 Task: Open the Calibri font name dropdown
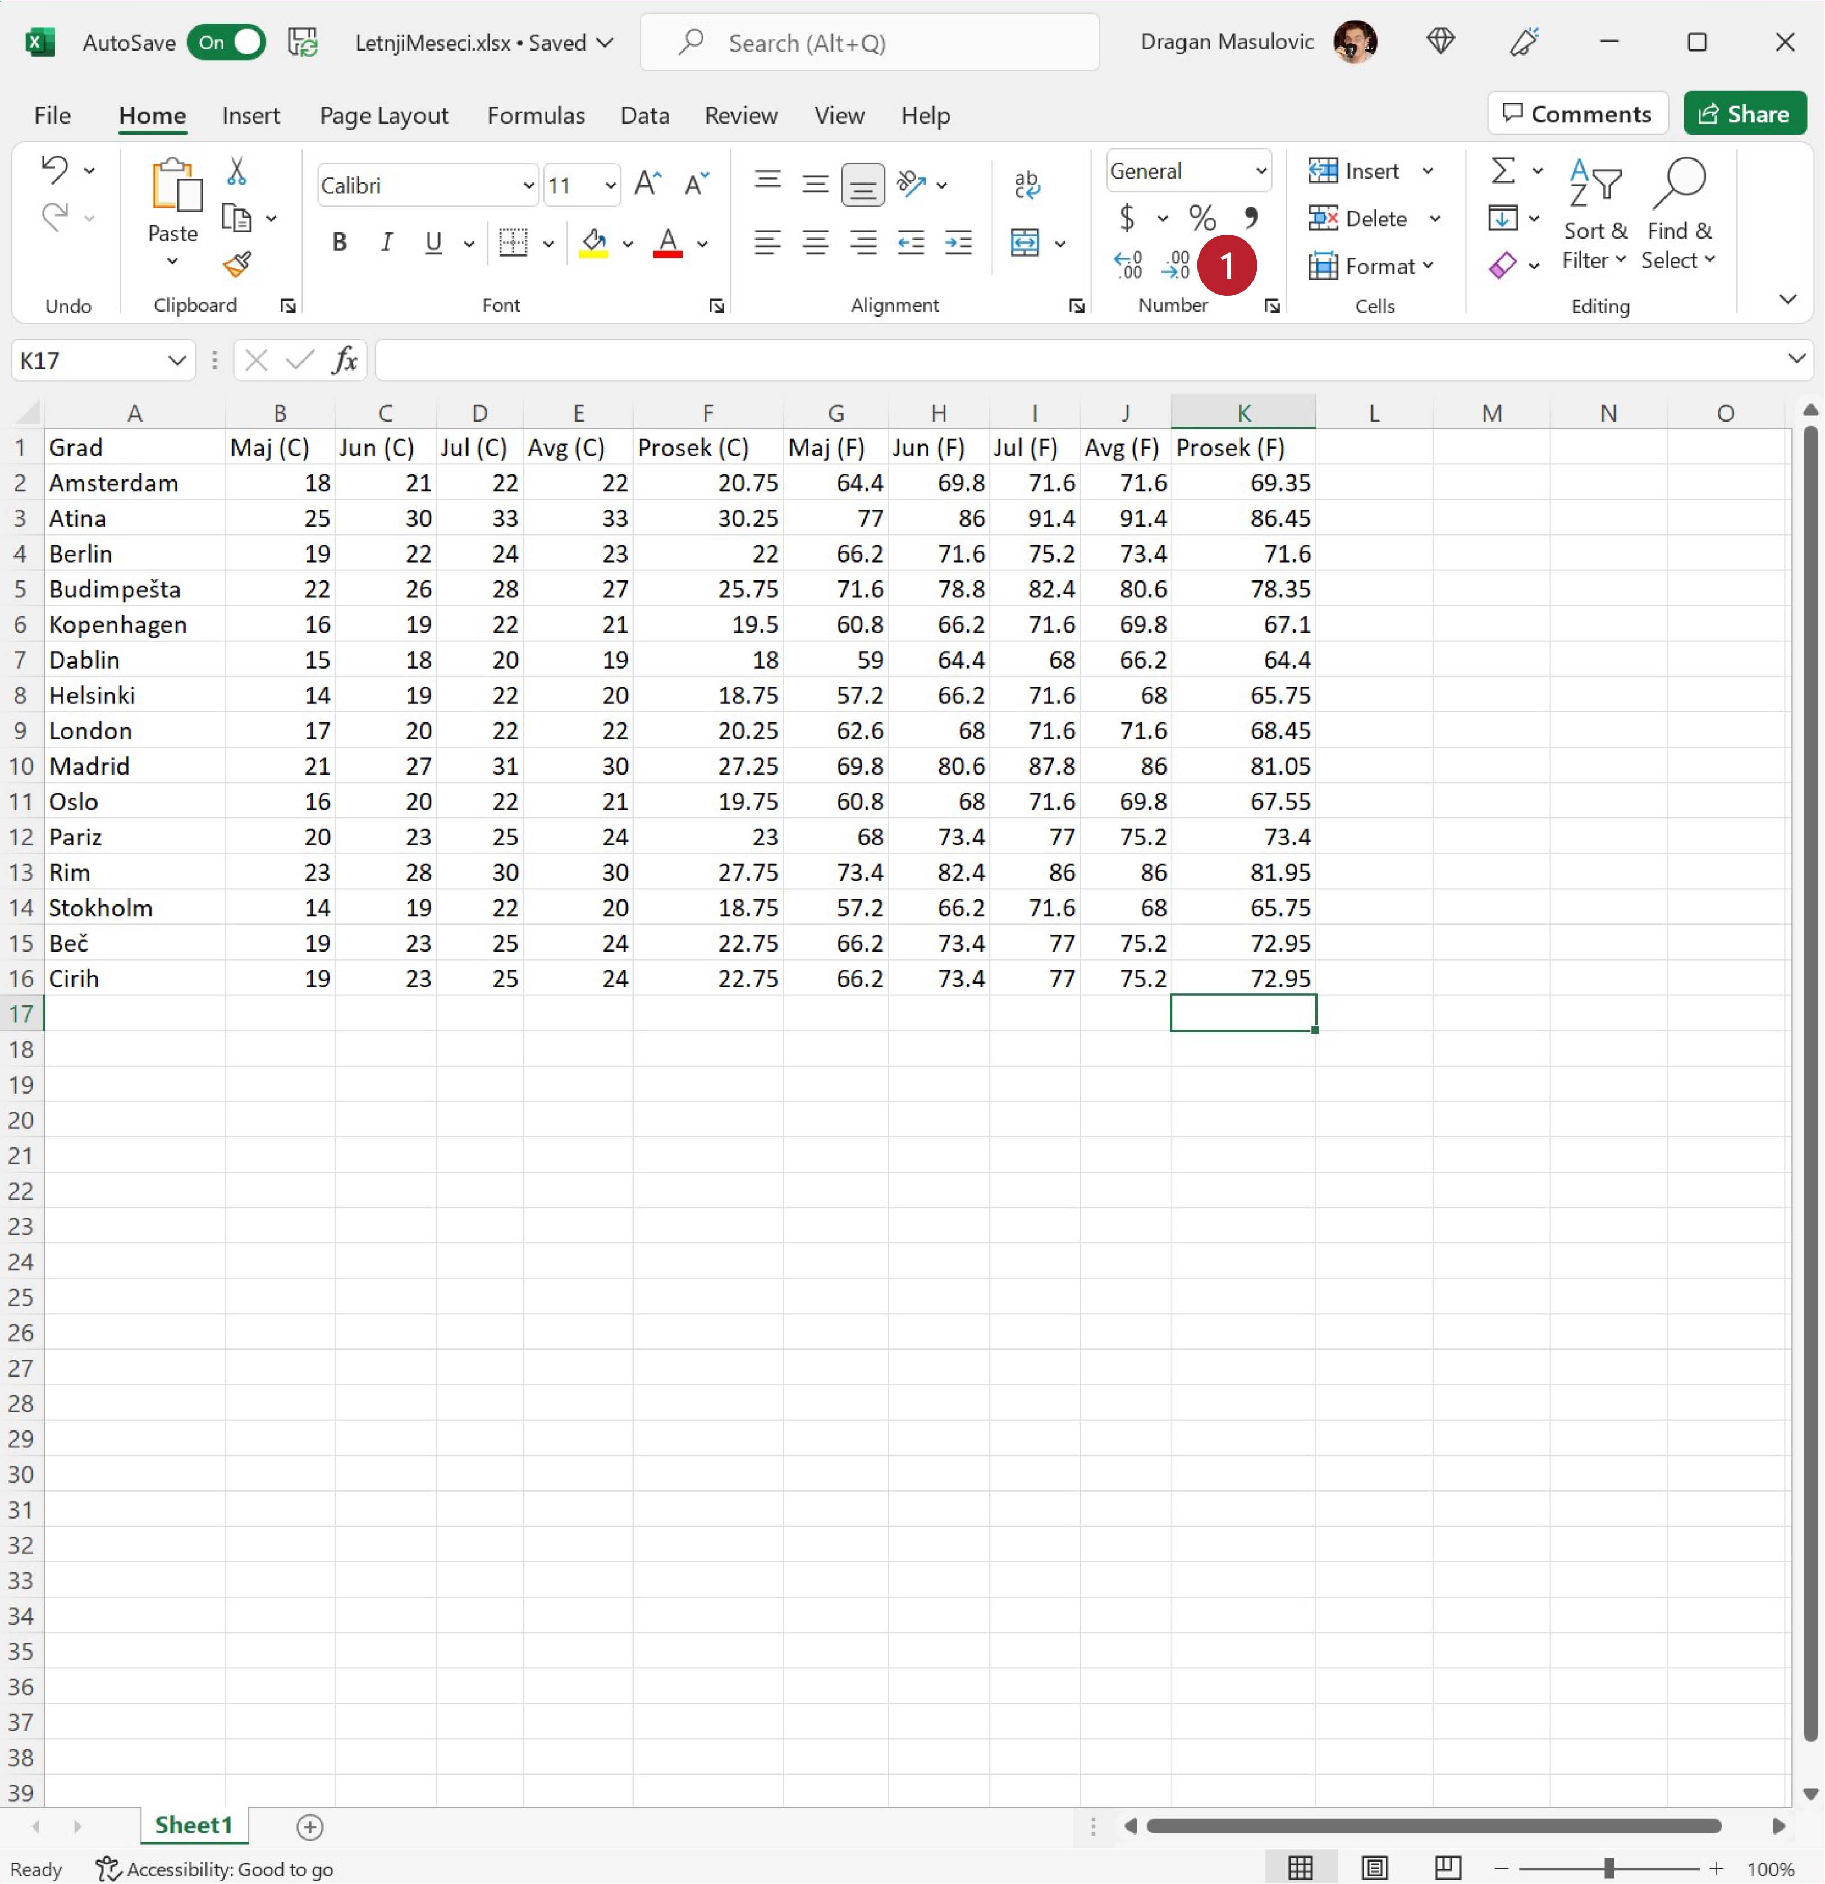528,185
